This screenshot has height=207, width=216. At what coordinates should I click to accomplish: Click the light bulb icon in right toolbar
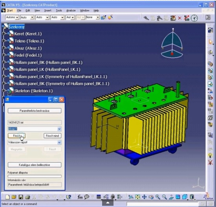(210, 155)
